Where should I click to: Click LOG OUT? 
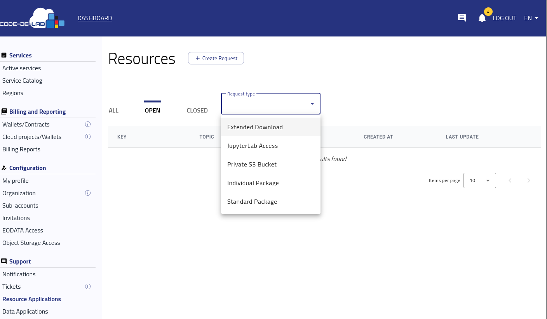[505, 18]
